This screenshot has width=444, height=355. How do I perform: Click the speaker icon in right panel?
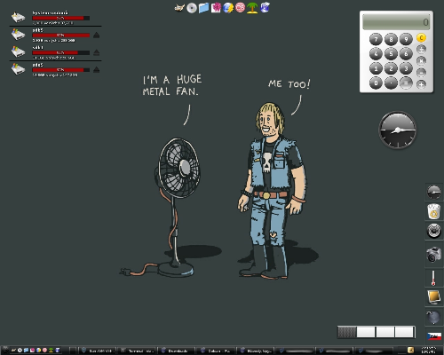point(434,231)
